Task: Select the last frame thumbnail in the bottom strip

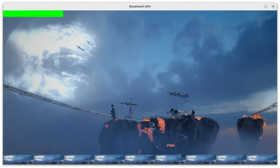Action: (x=262, y=160)
